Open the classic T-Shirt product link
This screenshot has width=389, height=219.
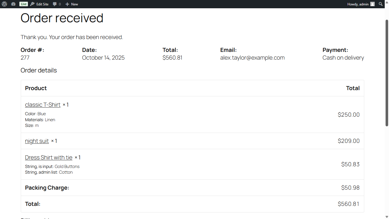pyautogui.click(x=43, y=105)
